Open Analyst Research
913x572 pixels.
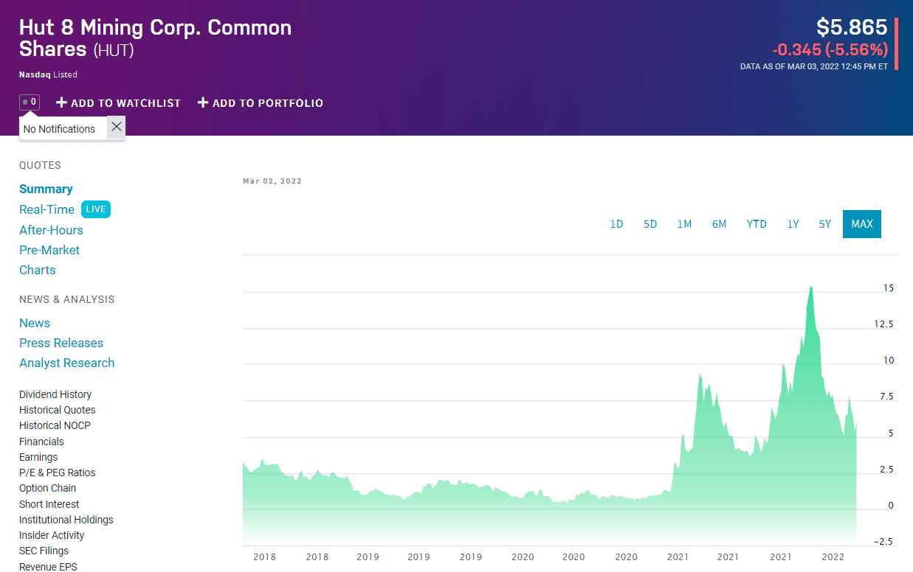click(x=67, y=363)
